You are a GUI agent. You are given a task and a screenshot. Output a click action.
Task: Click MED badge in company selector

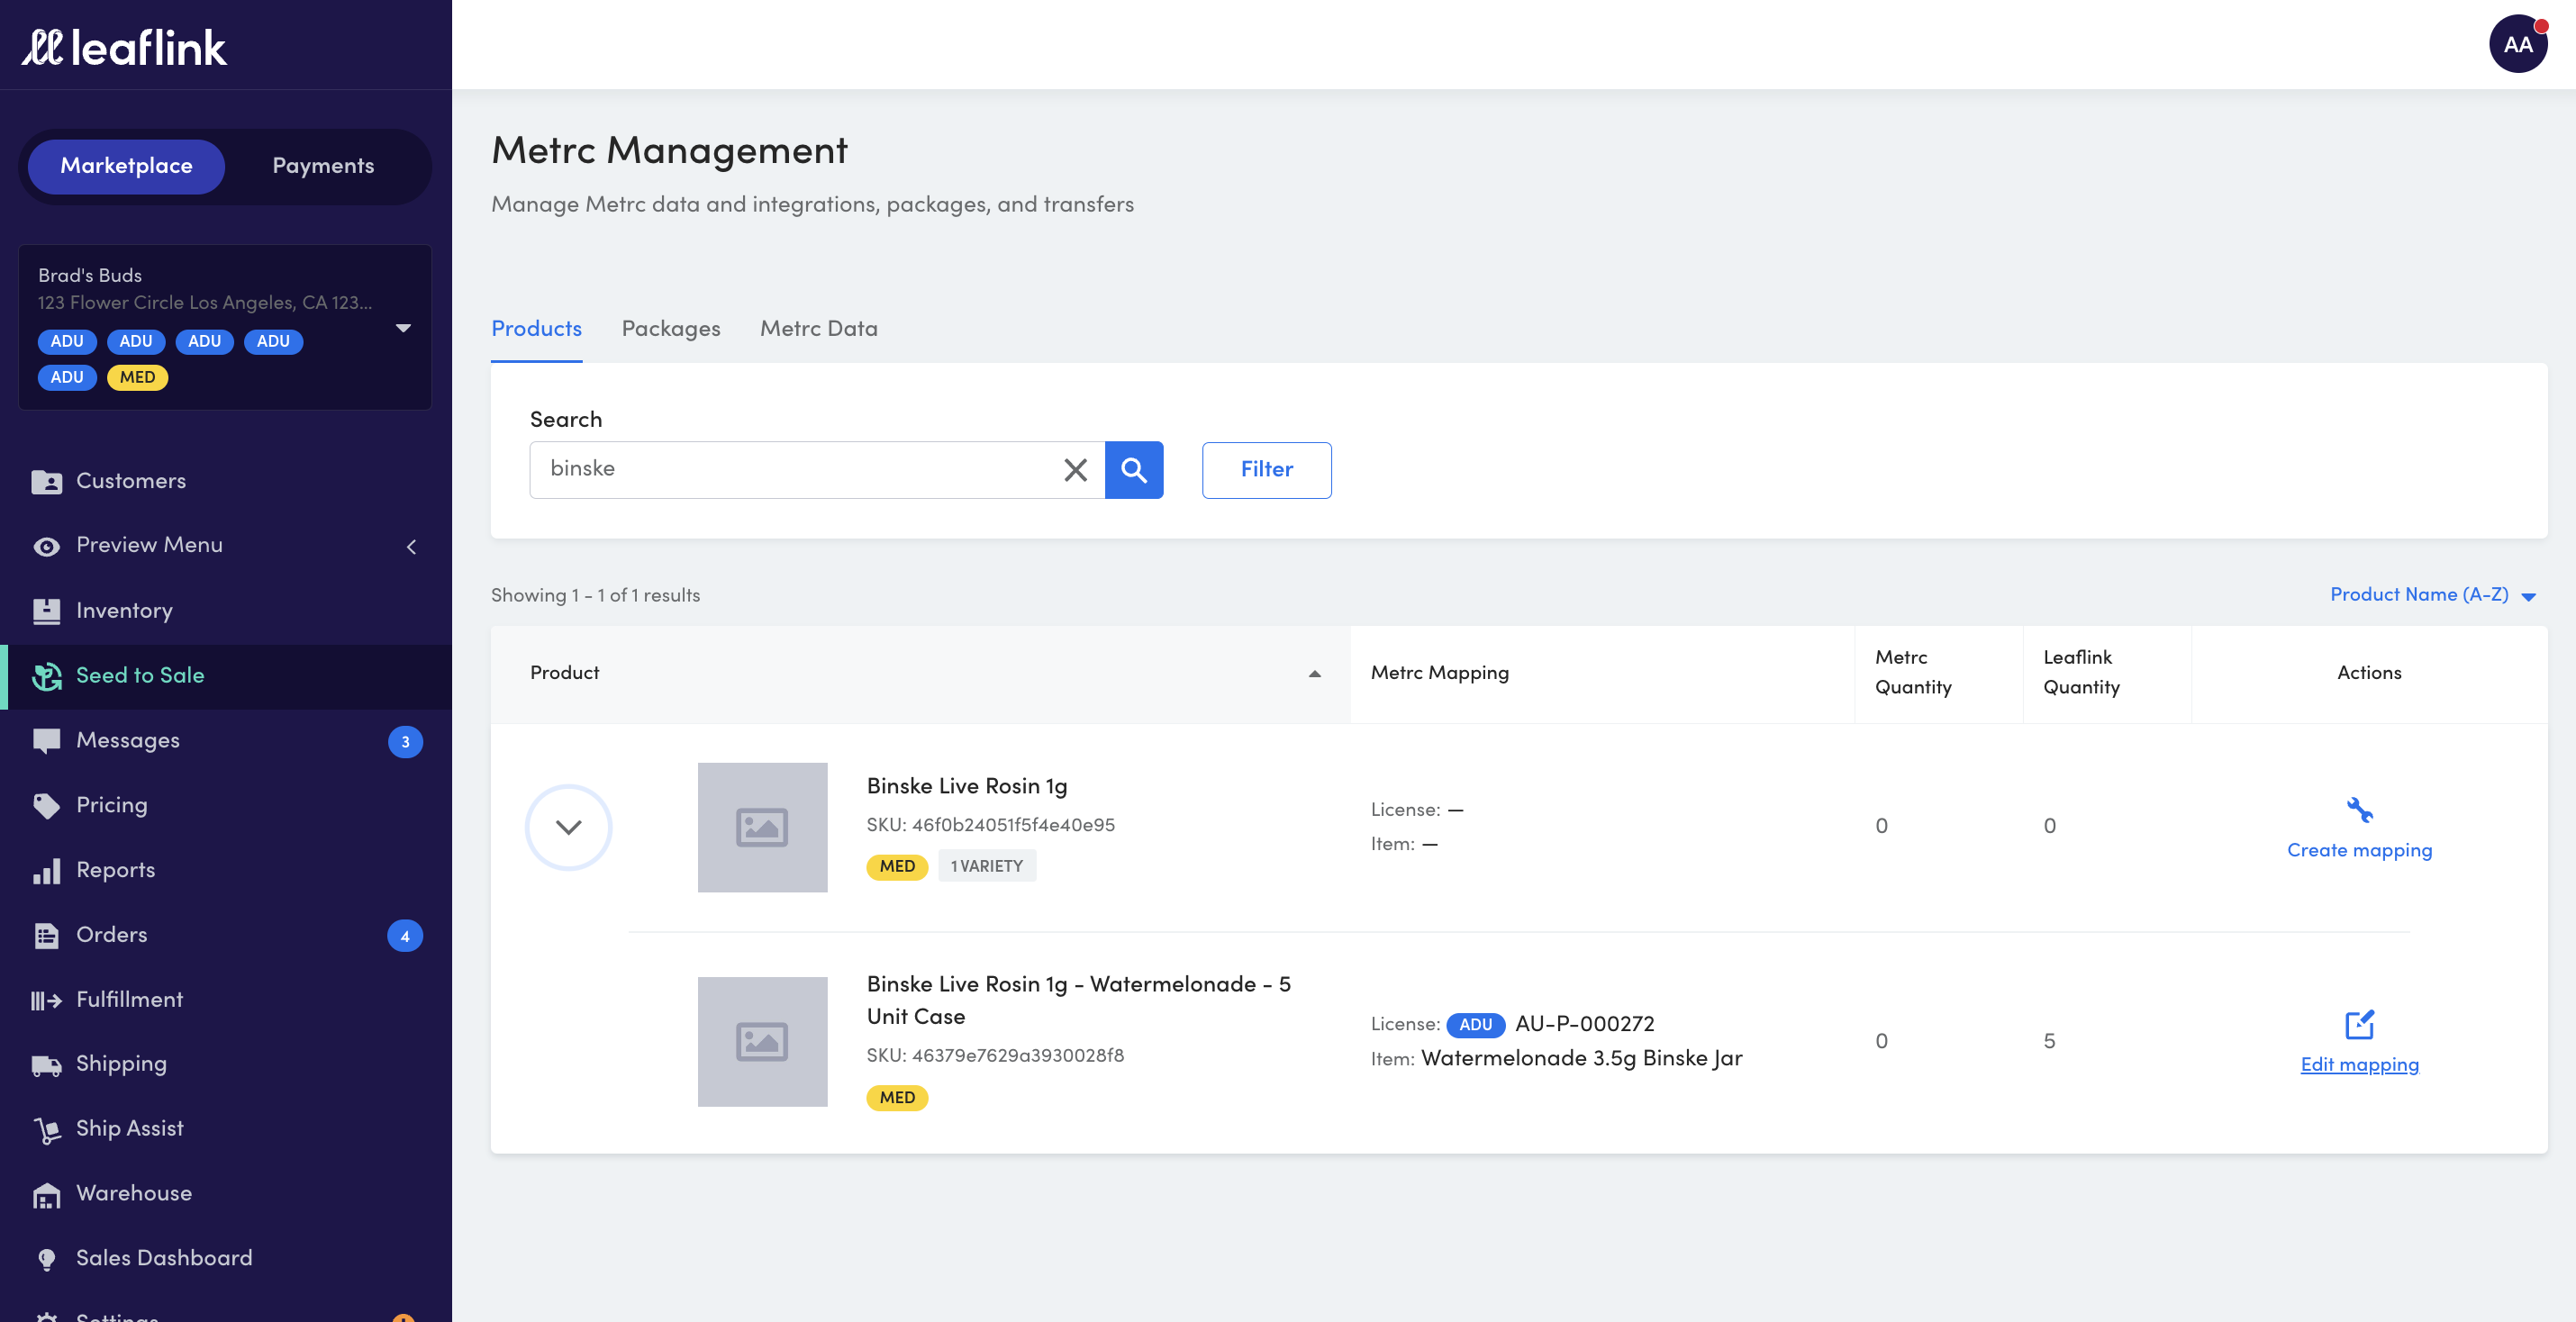point(137,378)
